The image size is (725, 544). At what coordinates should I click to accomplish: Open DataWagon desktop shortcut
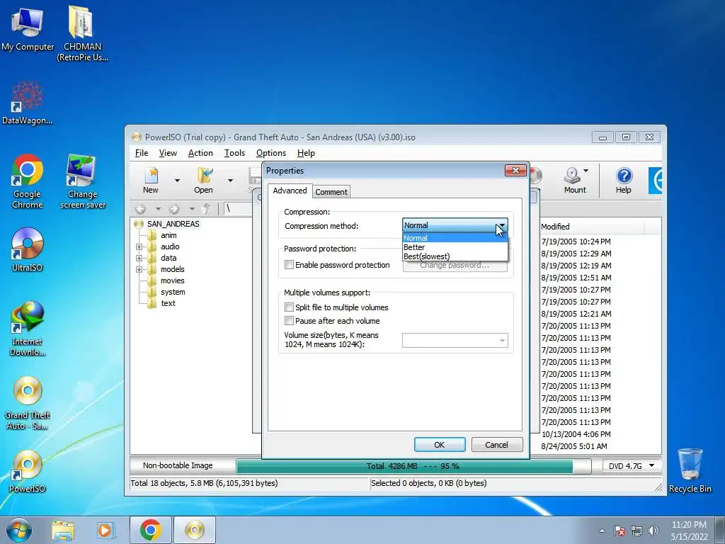click(28, 103)
